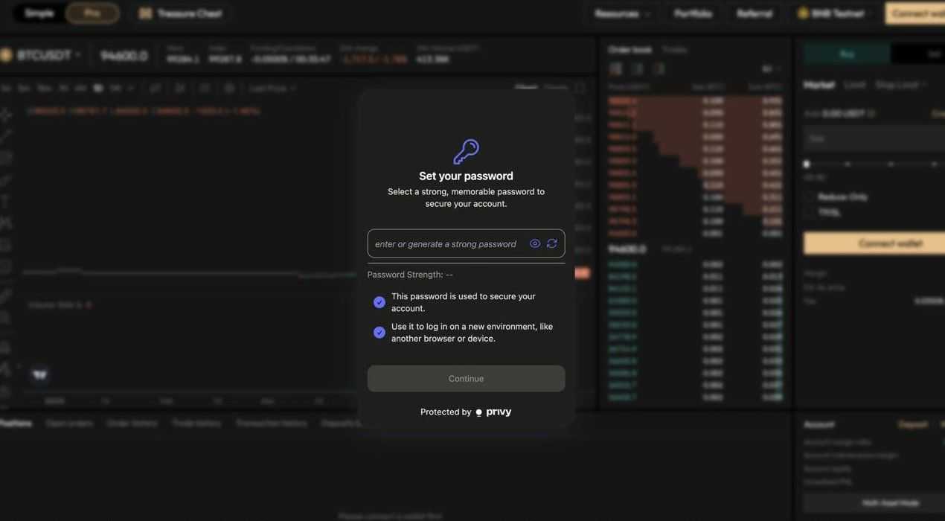Open the Trade history tab
Image resolution: width=945 pixels, height=521 pixels.
196,423
